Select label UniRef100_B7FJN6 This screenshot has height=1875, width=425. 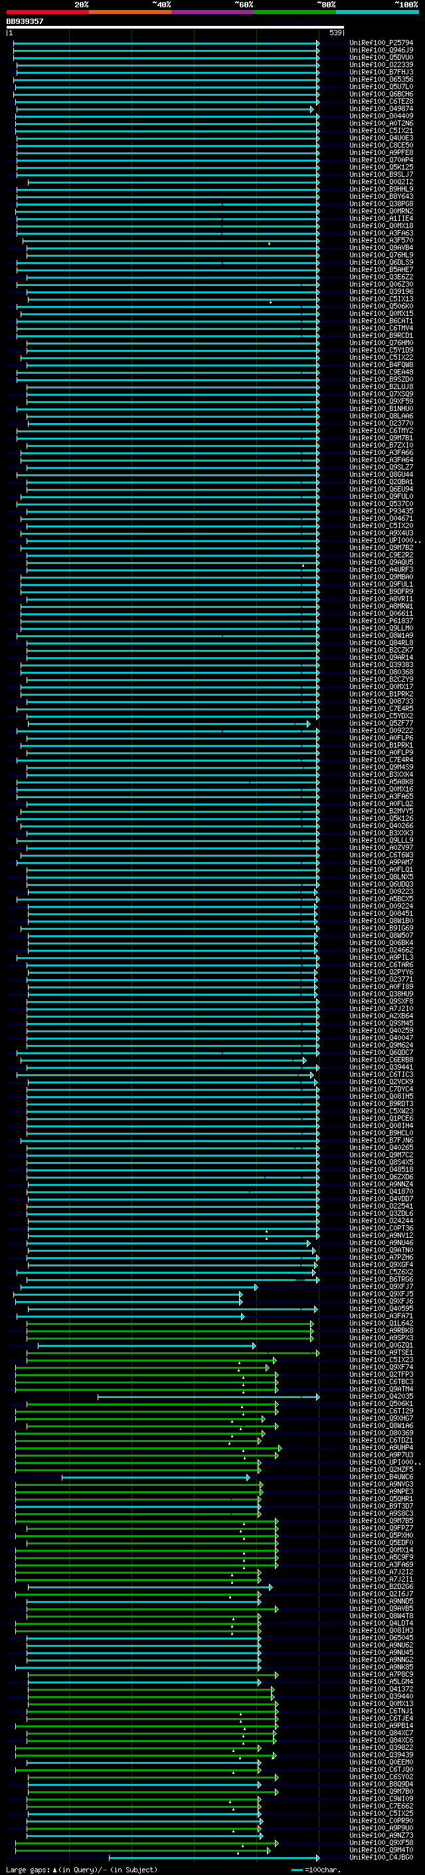(381, 1141)
